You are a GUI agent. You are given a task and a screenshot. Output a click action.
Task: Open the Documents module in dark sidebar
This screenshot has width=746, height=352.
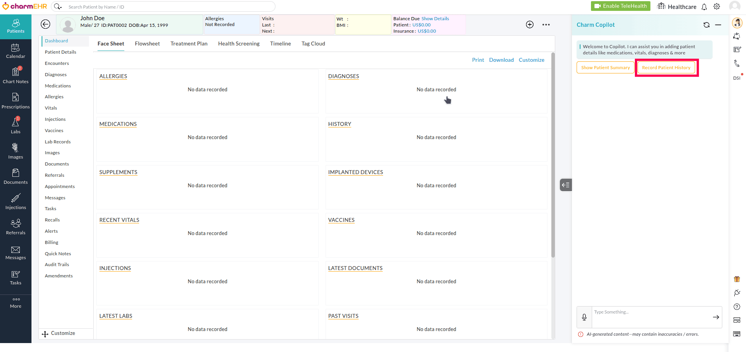point(16,177)
